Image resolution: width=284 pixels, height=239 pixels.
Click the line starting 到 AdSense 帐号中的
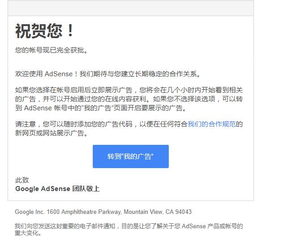pyautogui.click(x=101, y=108)
